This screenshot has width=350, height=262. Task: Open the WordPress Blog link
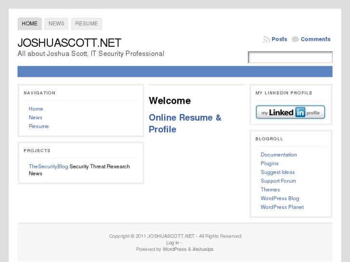tap(280, 198)
